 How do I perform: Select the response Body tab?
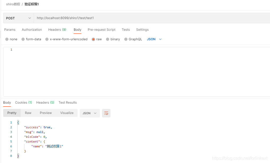(7, 103)
